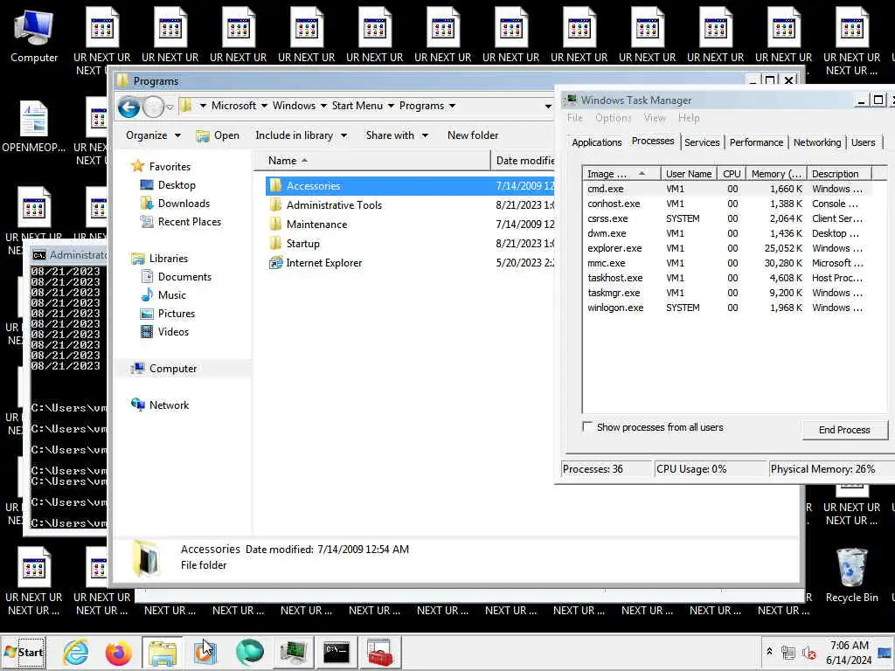Image resolution: width=895 pixels, height=671 pixels.
Task: Open the File Explorer taskbar button
Action: click(163, 652)
